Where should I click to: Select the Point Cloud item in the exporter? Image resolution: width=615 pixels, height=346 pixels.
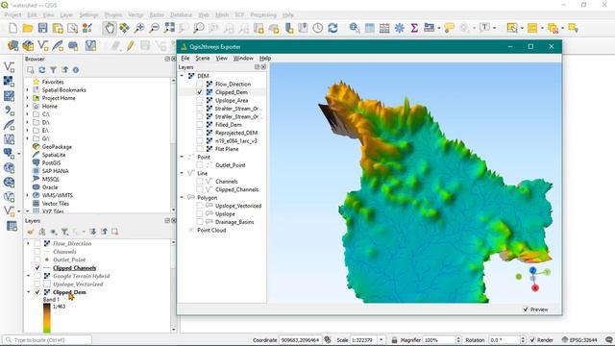[x=211, y=231]
